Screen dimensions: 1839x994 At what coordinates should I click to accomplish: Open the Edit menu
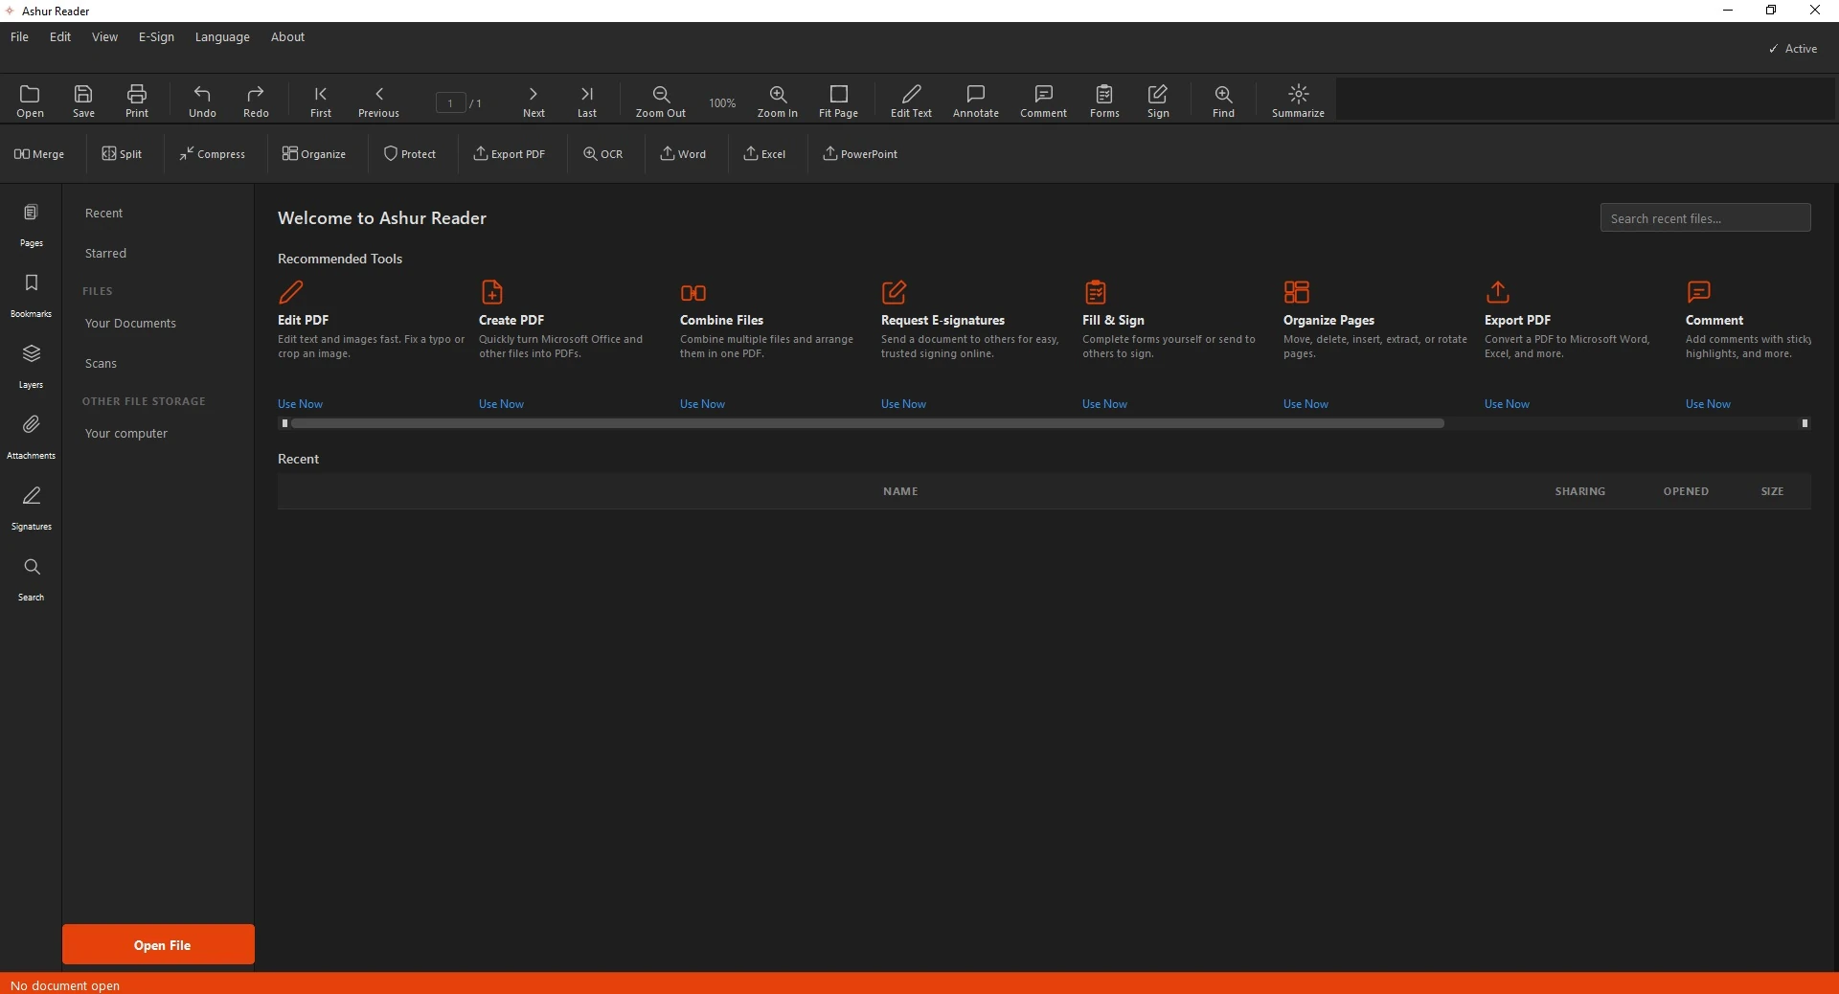point(60,37)
